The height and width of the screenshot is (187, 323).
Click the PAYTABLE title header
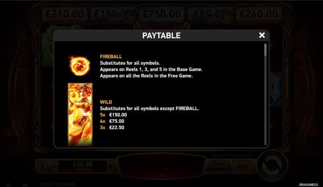(x=161, y=36)
